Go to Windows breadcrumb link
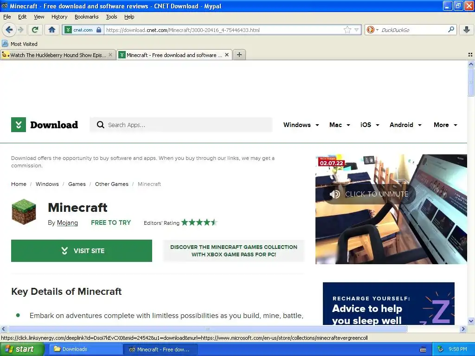This screenshot has height=356, width=475. (47, 184)
